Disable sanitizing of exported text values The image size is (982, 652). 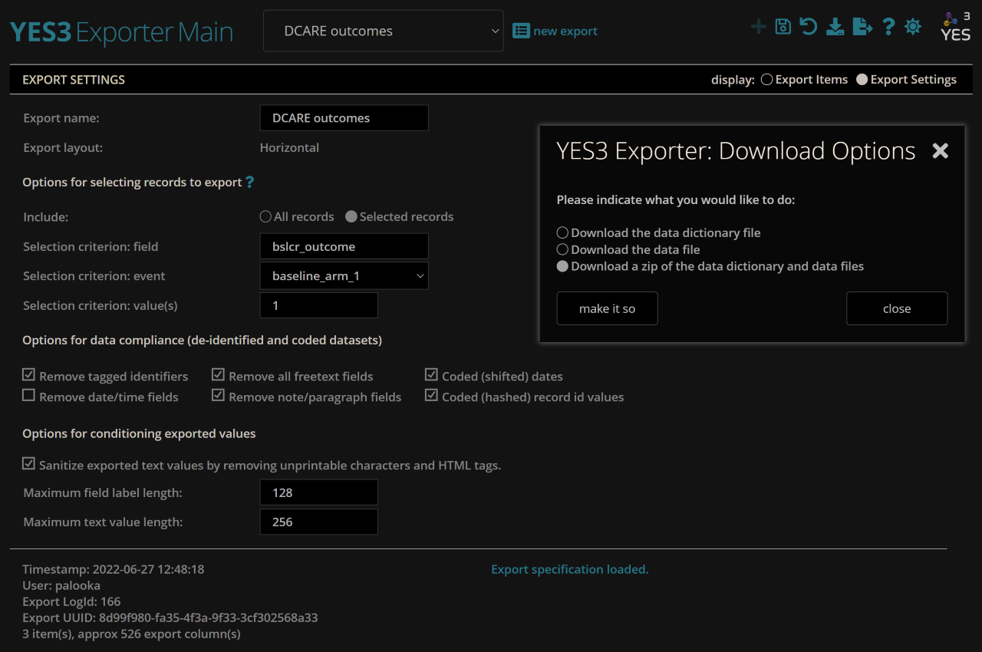point(28,463)
